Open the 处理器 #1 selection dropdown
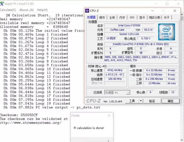 pyautogui.click(x=117, y=92)
